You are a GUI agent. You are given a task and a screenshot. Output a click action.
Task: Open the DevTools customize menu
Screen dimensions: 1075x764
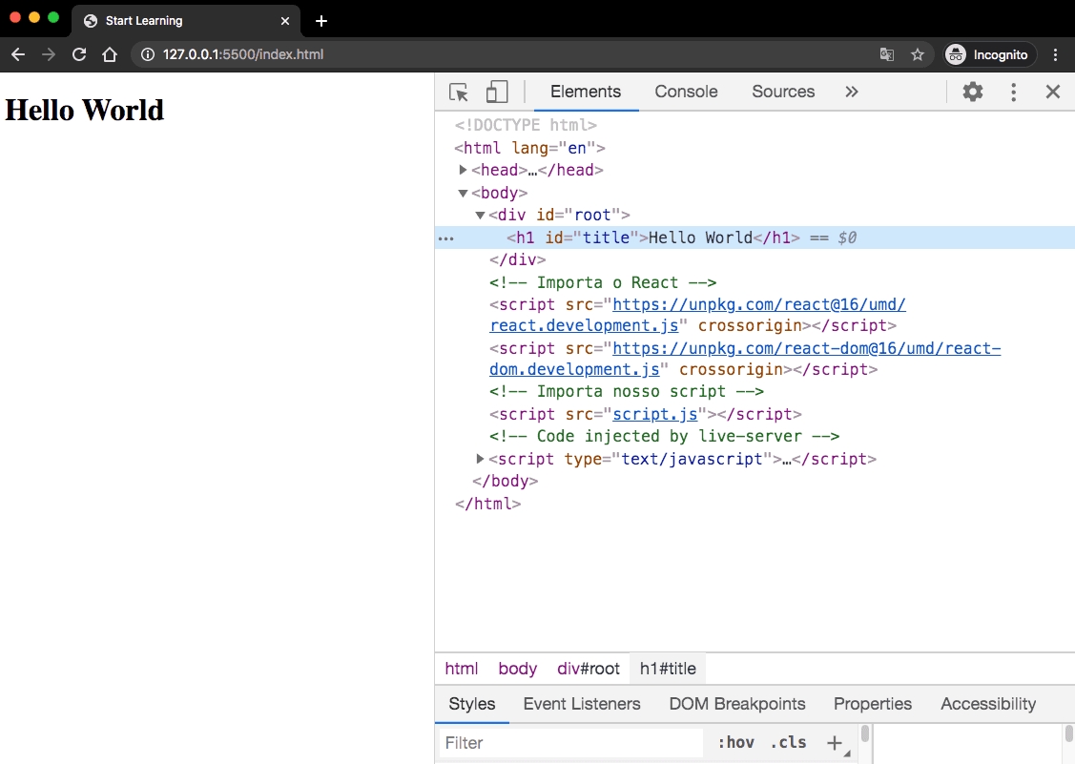pyautogui.click(x=1013, y=91)
